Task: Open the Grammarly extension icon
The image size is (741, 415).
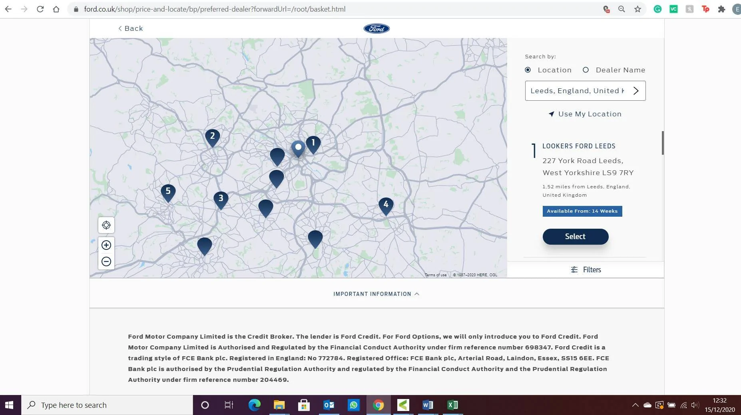Action: click(657, 9)
